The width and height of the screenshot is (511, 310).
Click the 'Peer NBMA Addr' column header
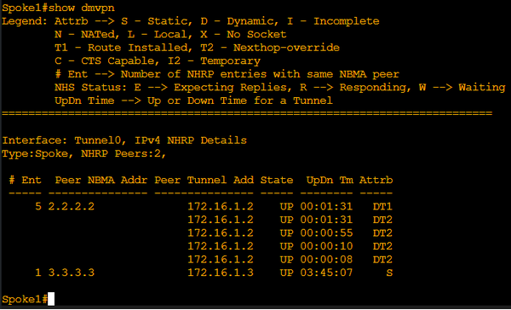101,180
